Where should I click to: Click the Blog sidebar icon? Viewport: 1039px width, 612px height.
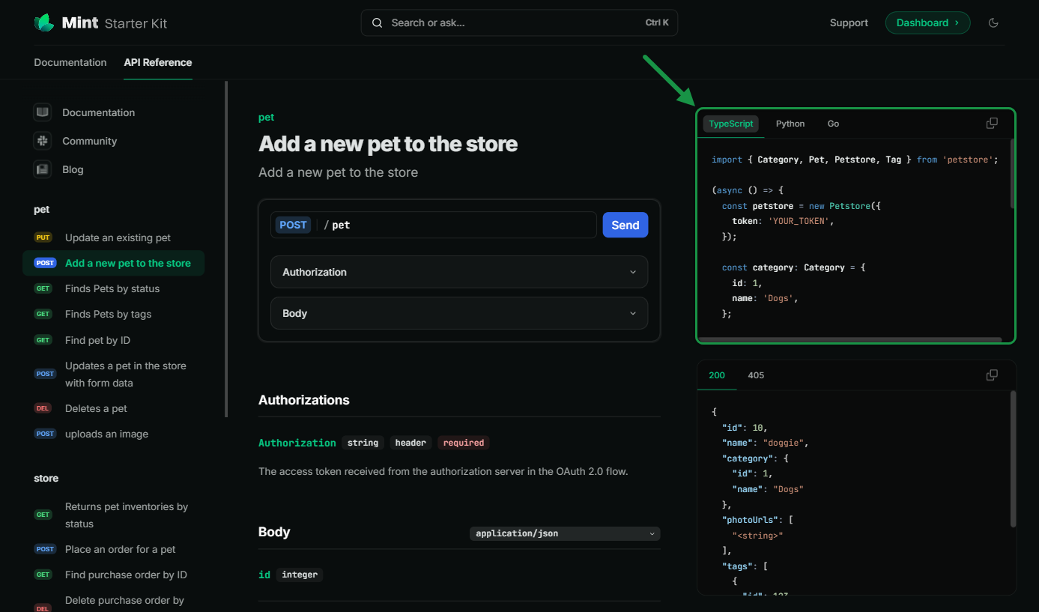tap(42, 169)
